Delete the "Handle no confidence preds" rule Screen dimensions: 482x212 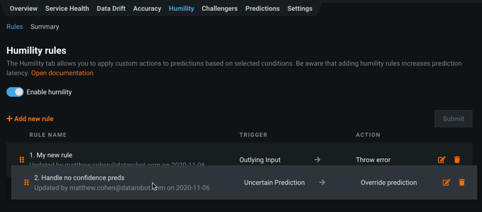click(462, 182)
